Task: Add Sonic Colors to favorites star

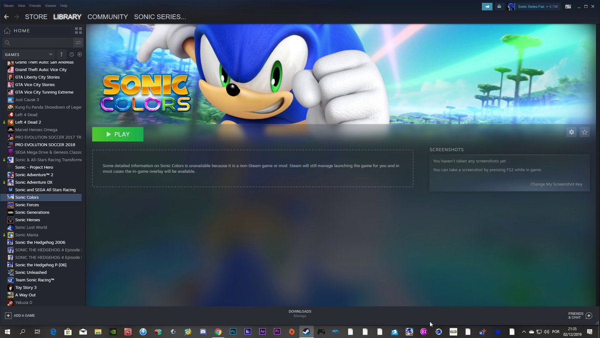Action: click(x=584, y=132)
